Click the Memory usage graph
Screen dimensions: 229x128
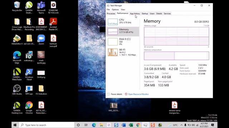176,36
